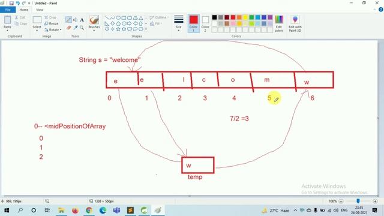The image size is (384, 216).
Task: Click the zoom in plus button
Action: coord(375,201)
